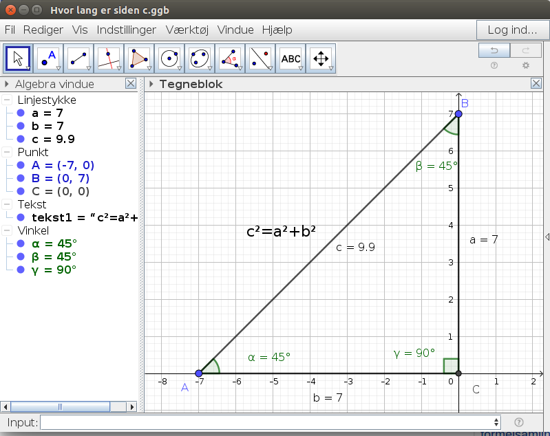
Task: Click the Algebra scrollbar left arrow
Action: [6, 407]
